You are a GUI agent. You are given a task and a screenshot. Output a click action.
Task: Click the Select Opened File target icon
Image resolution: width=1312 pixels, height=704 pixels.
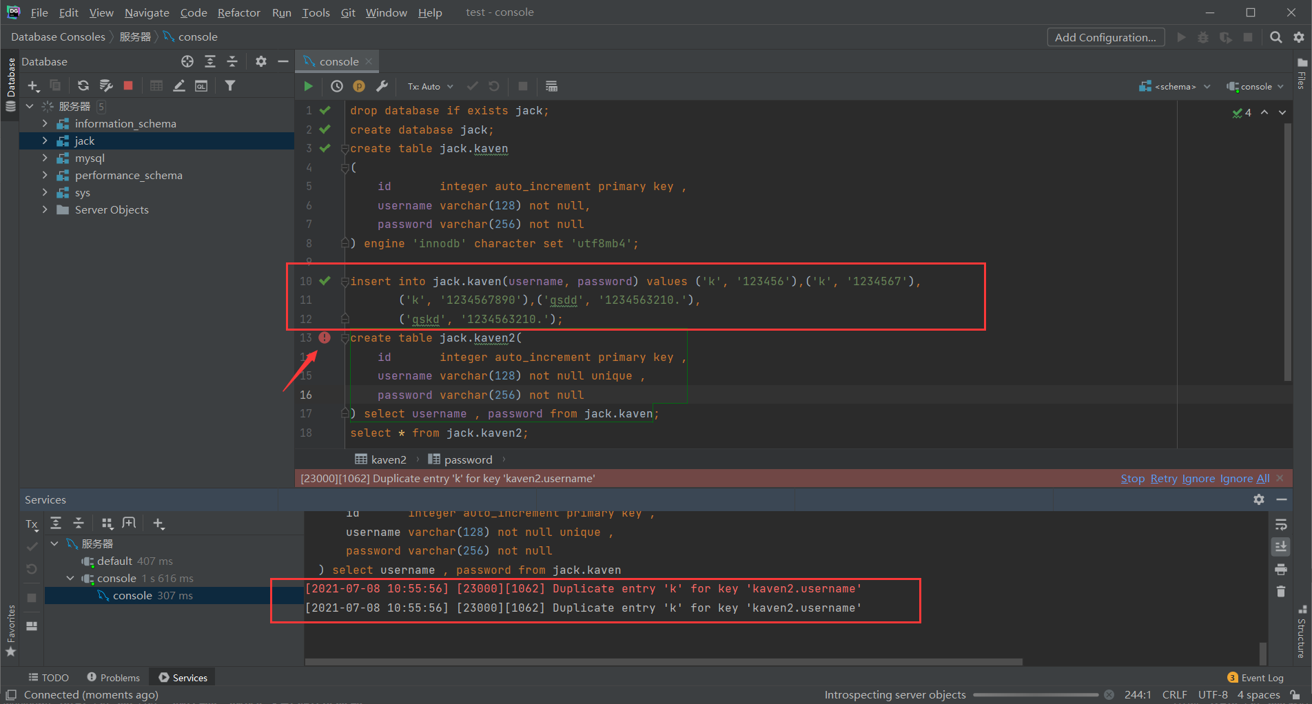pos(187,61)
